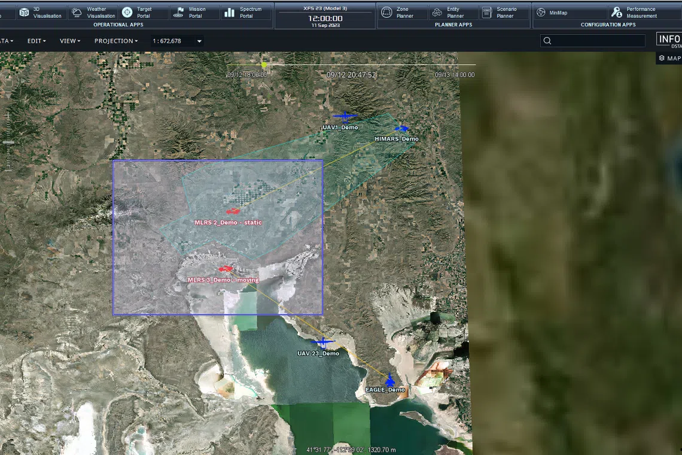Image resolution: width=682 pixels, height=455 pixels.
Task: Open the Edit menu
Action: coord(36,41)
